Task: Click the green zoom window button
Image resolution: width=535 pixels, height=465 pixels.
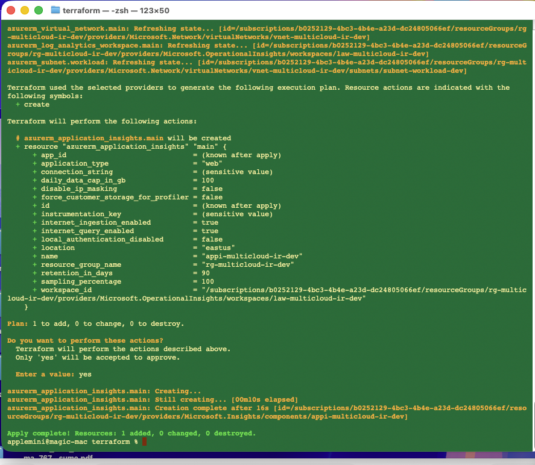Action: [x=39, y=10]
